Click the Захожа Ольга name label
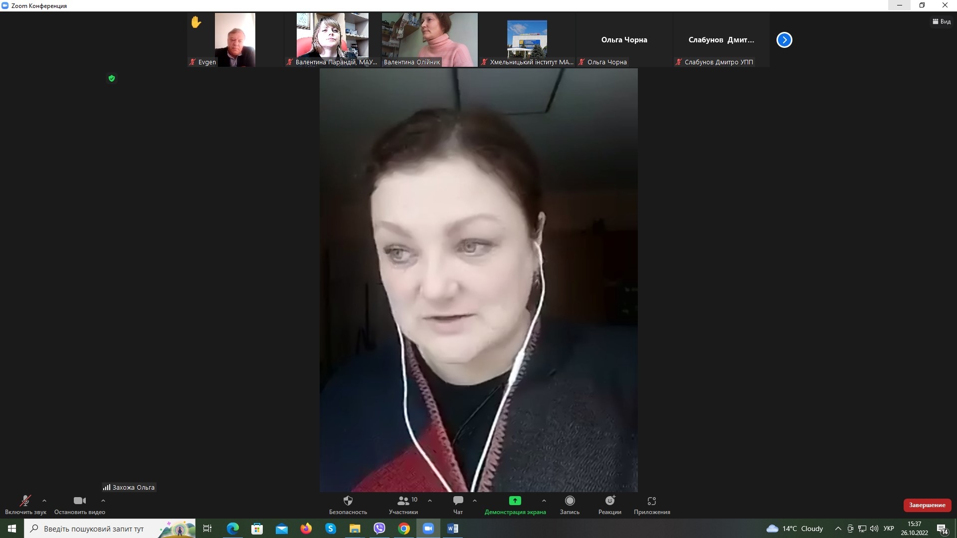957x538 pixels. click(x=129, y=487)
